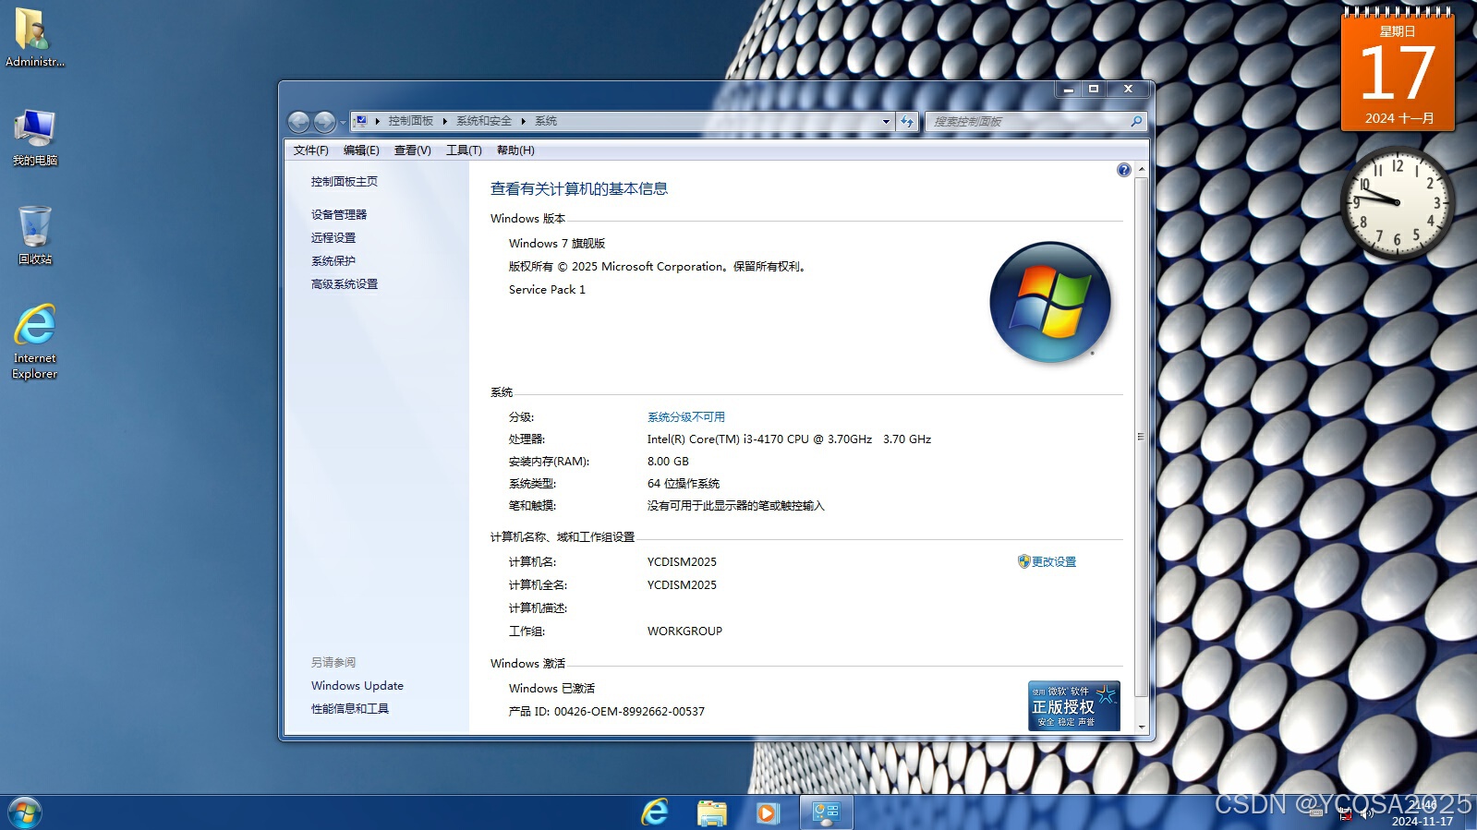Open the 帮助(H) menu
The width and height of the screenshot is (1477, 830).
515,150
